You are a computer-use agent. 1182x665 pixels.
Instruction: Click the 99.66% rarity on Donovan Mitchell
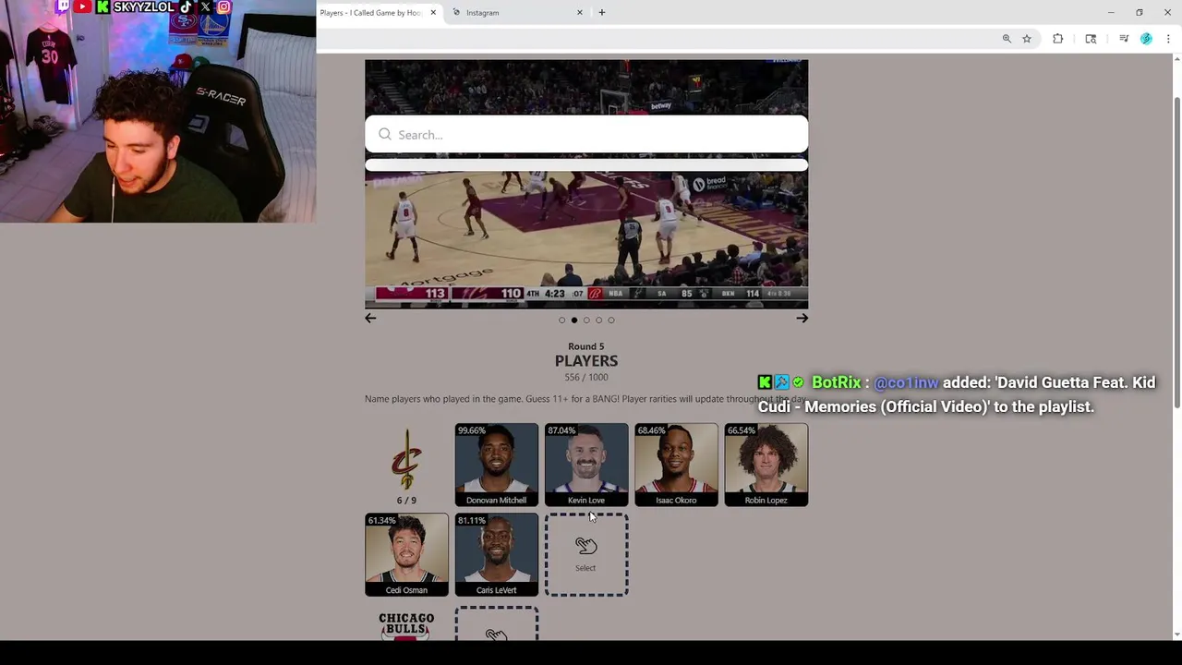tap(471, 430)
